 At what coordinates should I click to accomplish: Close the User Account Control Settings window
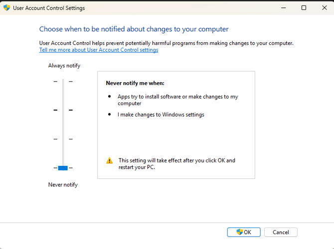(324, 8)
